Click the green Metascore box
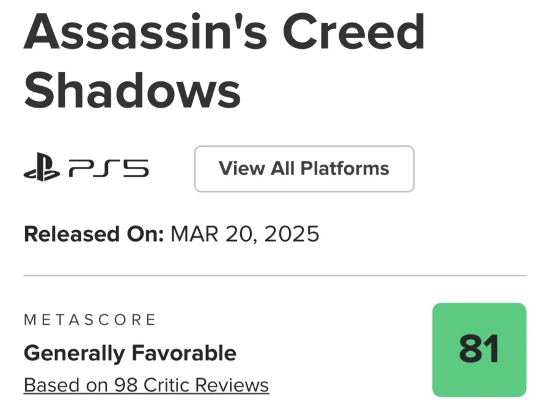Viewport: 550px width, 408px height. (479, 350)
